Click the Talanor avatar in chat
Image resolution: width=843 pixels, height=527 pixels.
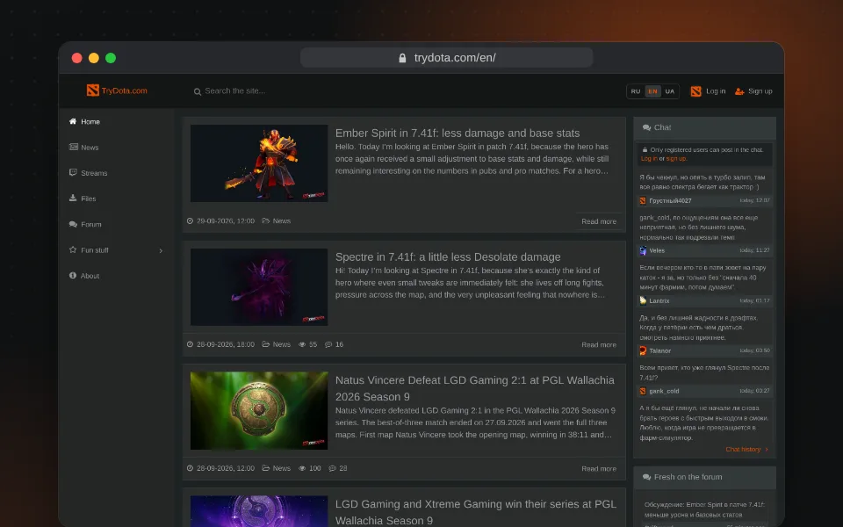pos(643,350)
